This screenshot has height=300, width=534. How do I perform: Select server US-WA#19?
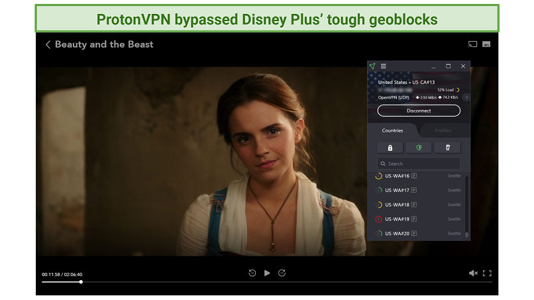click(x=419, y=219)
